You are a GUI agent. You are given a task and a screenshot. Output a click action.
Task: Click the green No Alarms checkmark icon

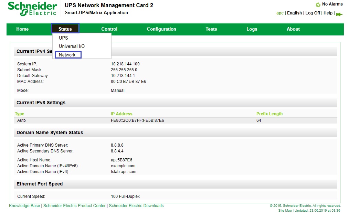coord(318,5)
